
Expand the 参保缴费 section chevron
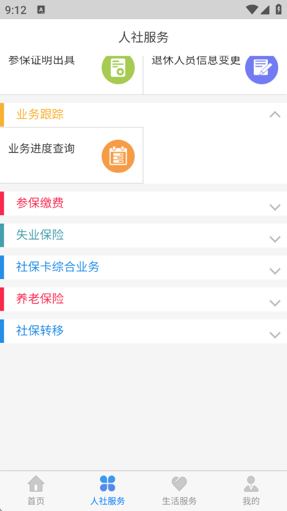[275, 208]
